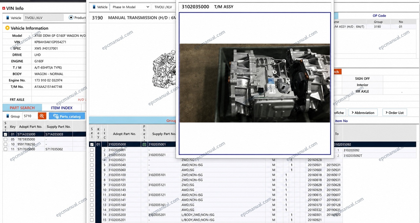This screenshot has width=420, height=223.
Task: Click the blue Vehicle icon in VIN Info panel
Action: [x=8, y=18]
